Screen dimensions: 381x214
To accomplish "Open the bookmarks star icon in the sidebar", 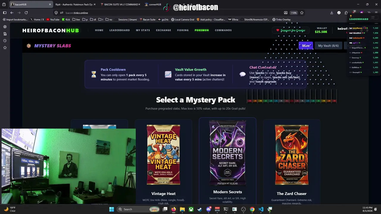I will pyautogui.click(x=5, y=48).
